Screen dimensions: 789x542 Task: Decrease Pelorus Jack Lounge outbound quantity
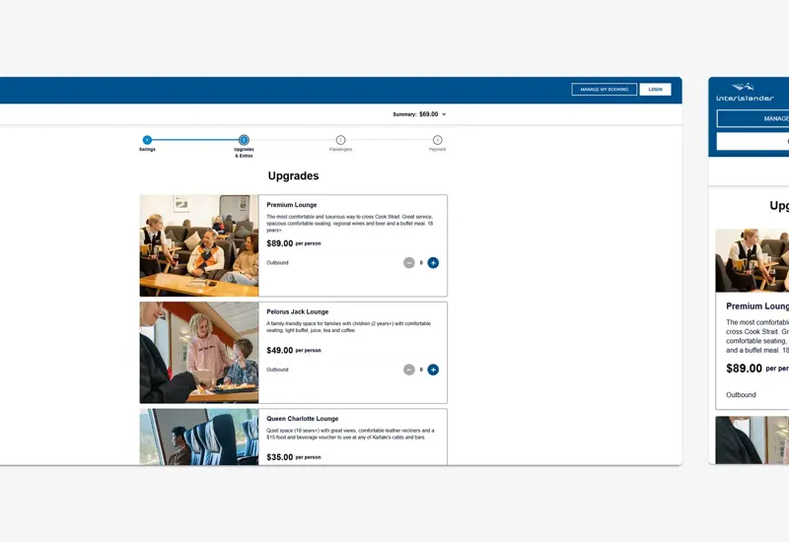[x=409, y=370]
